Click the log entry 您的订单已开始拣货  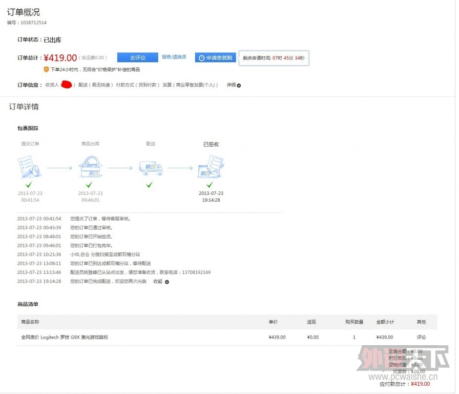91,237
